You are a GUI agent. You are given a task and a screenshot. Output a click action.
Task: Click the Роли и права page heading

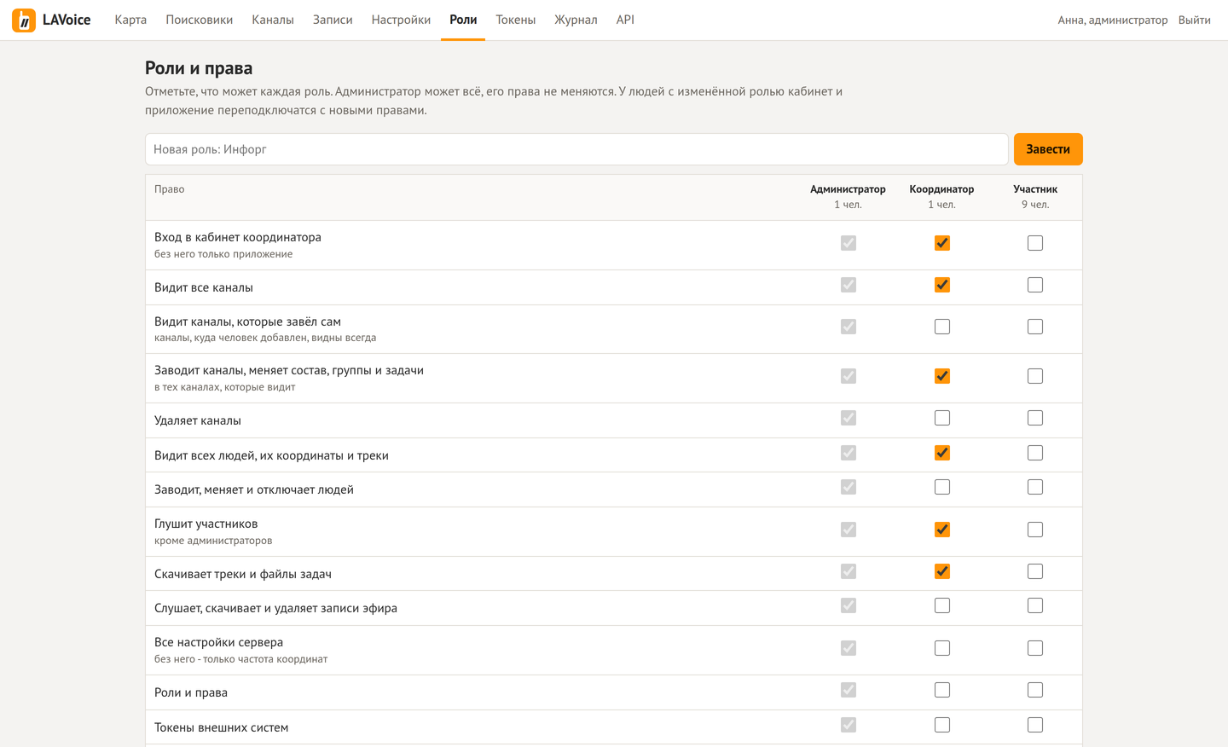[x=199, y=68]
